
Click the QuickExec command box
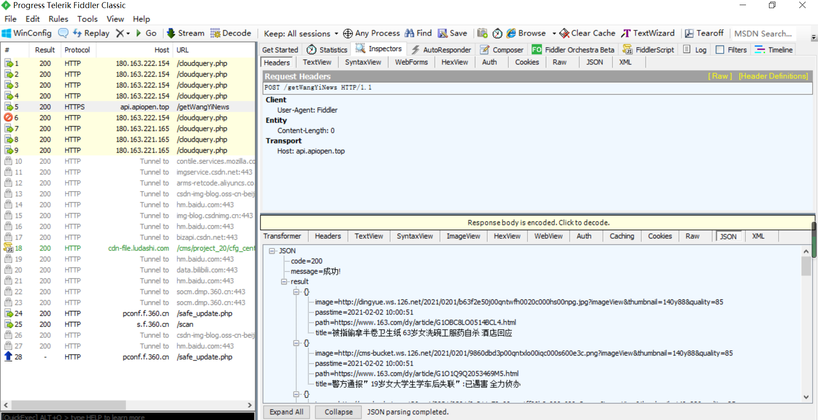coord(128,417)
